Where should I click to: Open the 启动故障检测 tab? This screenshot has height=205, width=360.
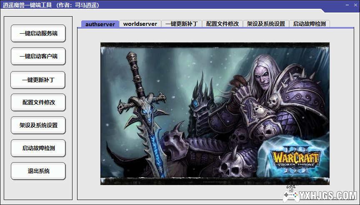309,24
